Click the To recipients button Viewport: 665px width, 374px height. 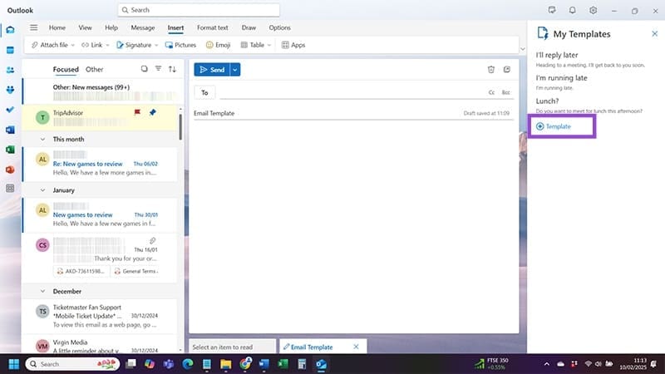pyautogui.click(x=204, y=92)
